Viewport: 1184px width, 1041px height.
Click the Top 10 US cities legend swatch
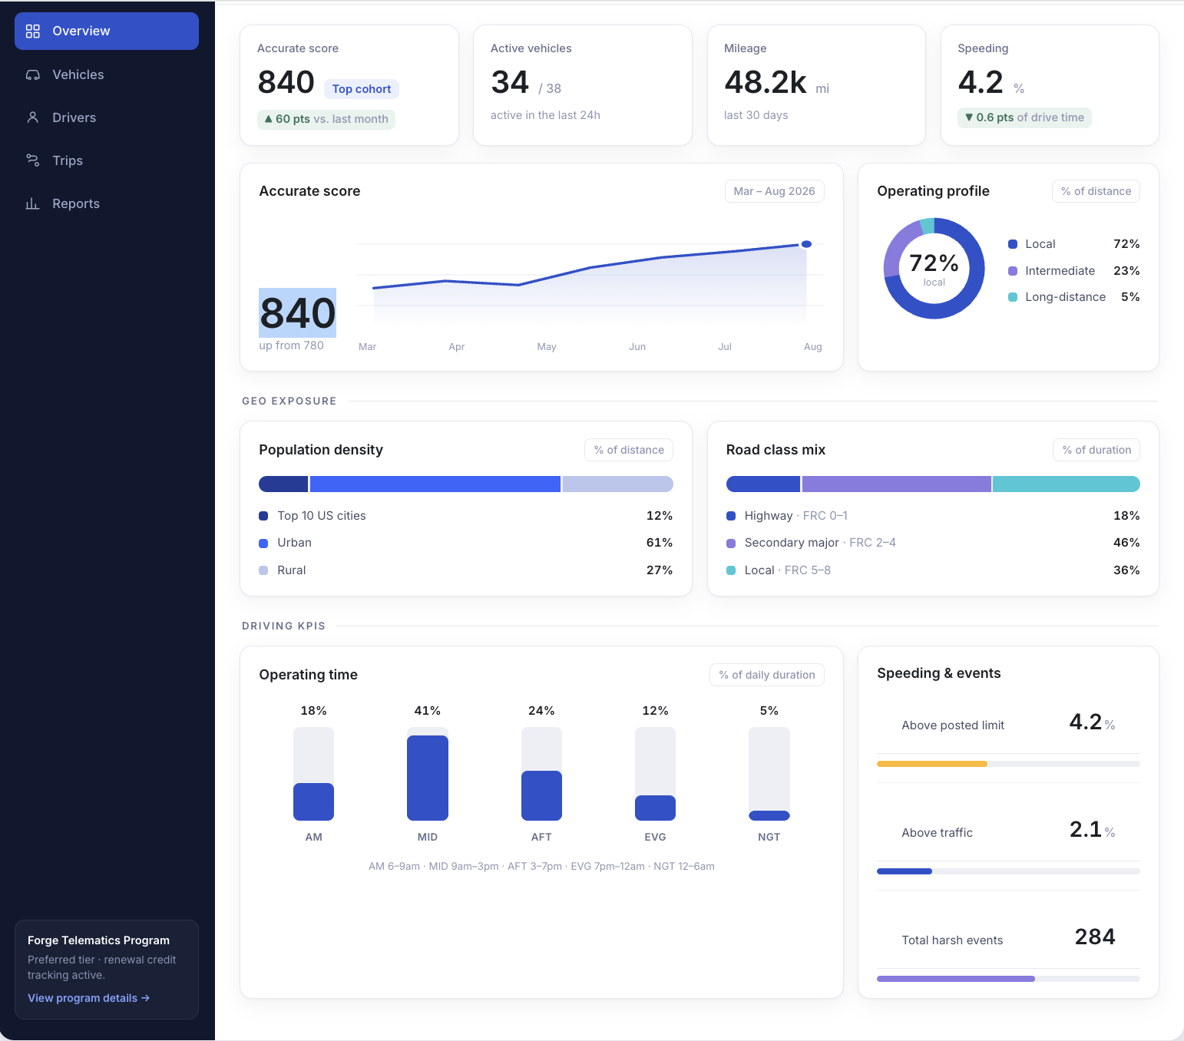point(263,516)
